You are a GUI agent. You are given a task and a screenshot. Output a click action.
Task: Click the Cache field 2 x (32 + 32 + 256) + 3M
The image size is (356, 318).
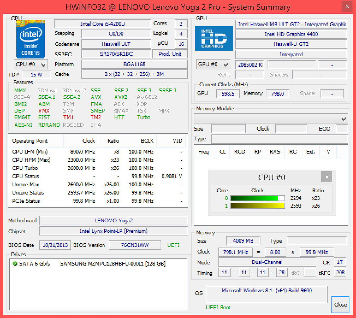(135, 74)
